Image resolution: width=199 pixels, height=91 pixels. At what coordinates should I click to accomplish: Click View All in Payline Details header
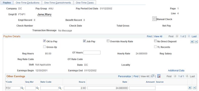[x=158, y=37]
